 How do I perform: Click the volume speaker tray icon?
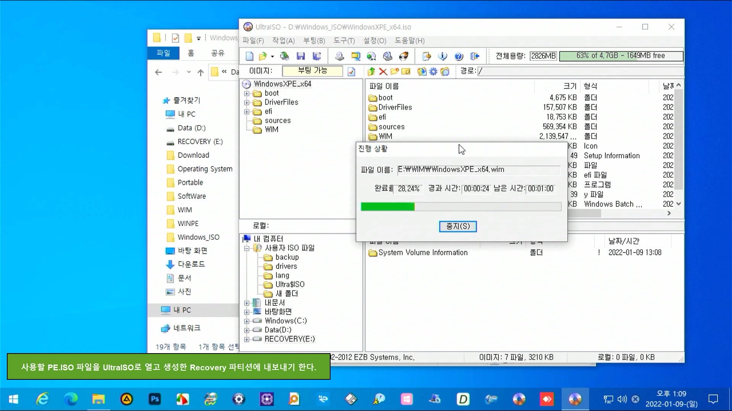click(622, 399)
